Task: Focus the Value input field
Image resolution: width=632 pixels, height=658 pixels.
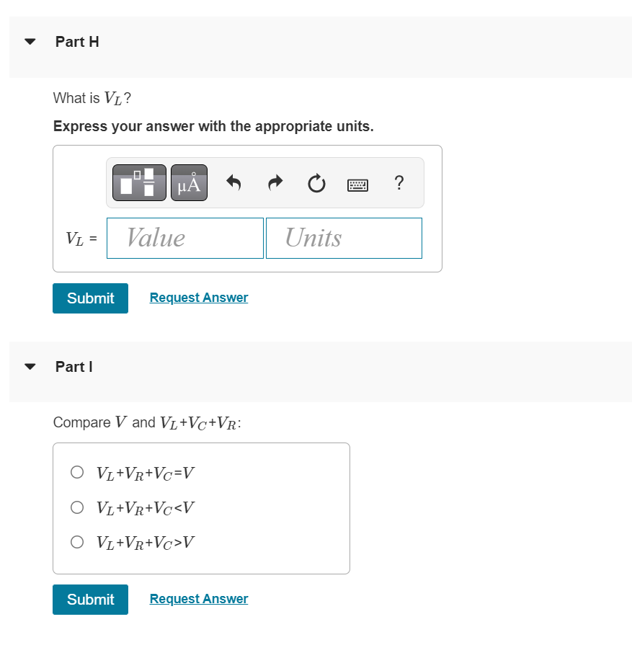Action: point(185,238)
